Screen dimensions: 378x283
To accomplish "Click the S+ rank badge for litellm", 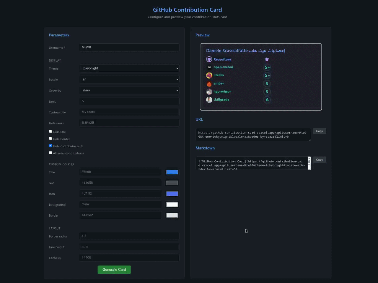I will point(267,75).
